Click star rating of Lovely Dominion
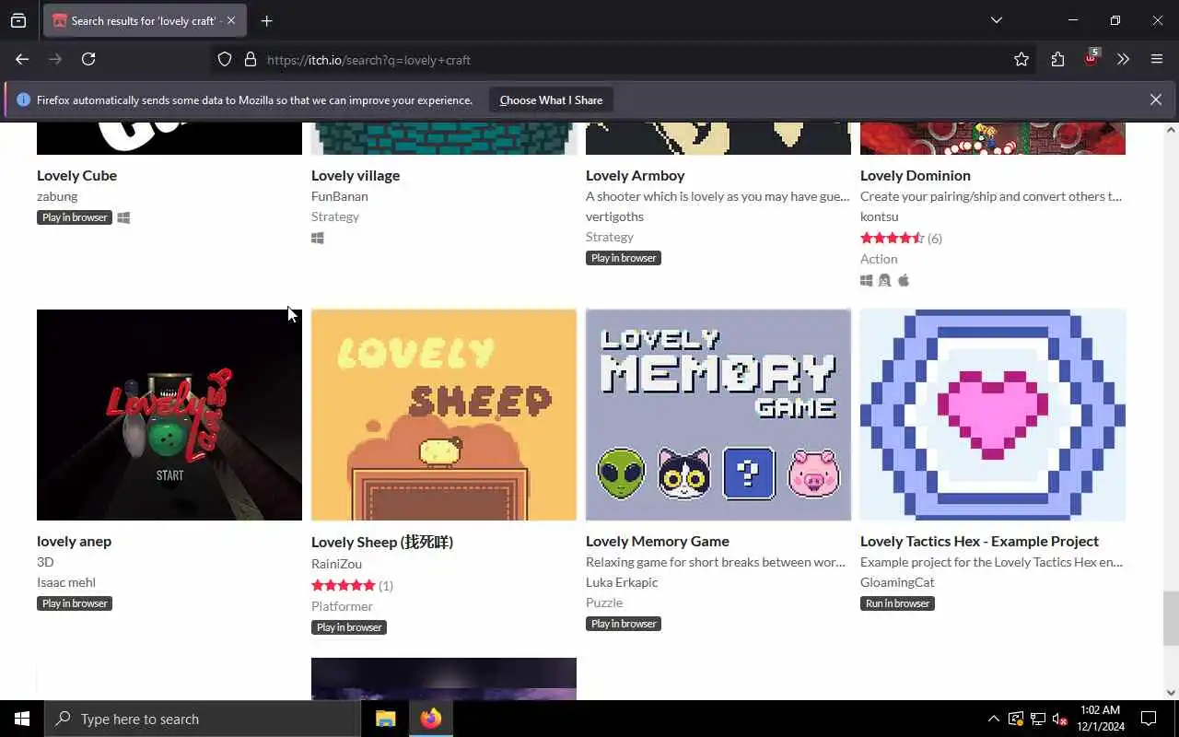 [892, 238]
